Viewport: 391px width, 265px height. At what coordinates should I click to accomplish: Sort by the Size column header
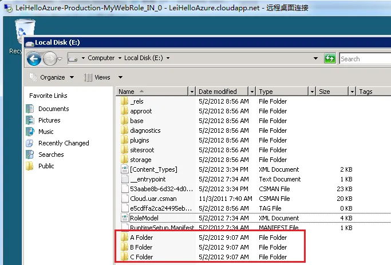click(x=333, y=92)
